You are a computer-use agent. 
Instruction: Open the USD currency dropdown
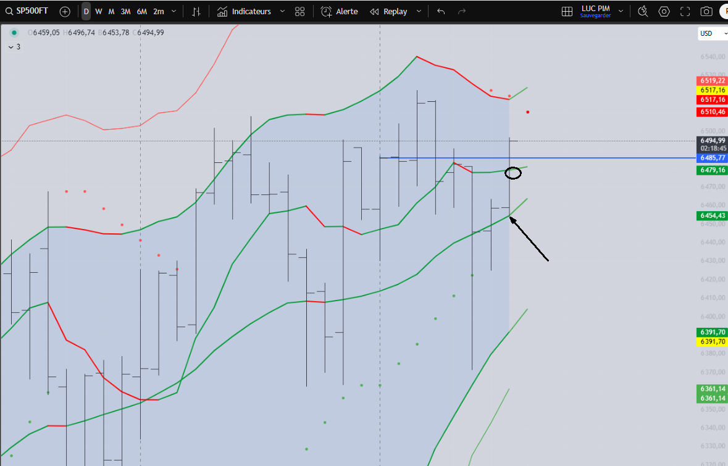(713, 33)
